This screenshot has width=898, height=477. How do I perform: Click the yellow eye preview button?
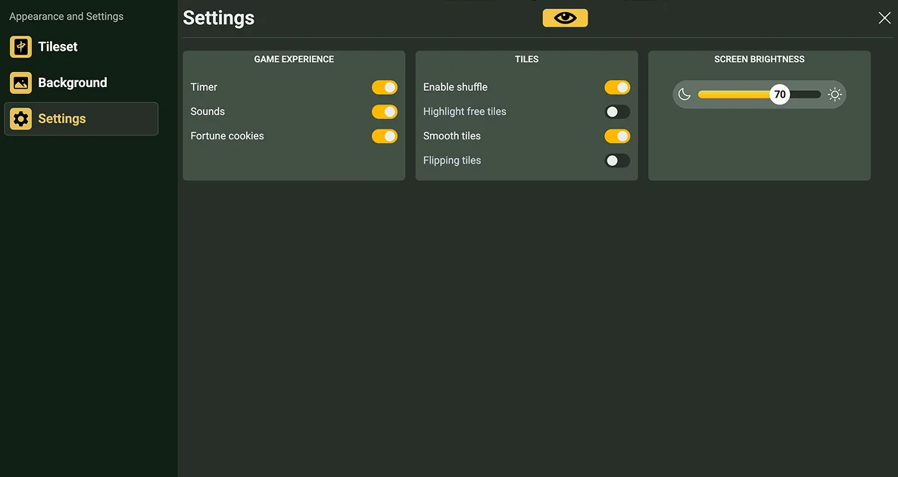coord(565,18)
